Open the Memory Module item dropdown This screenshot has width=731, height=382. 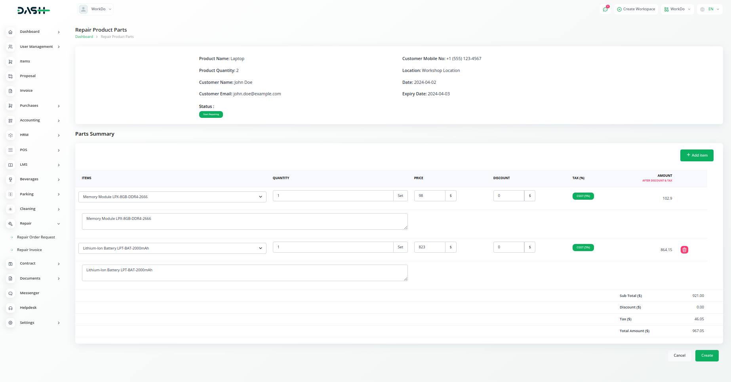point(172,197)
